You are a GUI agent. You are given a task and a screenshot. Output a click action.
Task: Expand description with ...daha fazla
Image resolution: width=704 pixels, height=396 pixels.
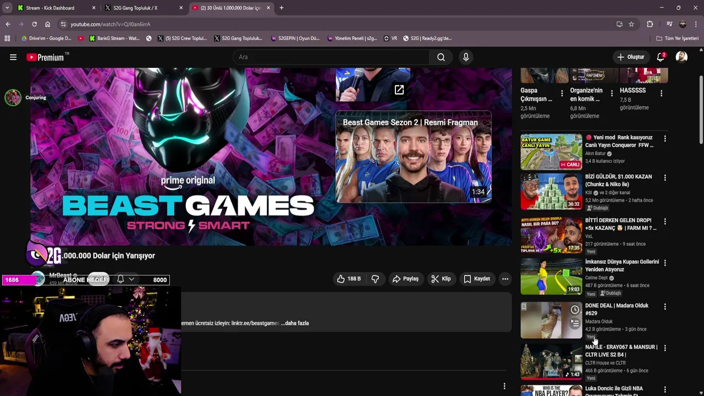(295, 323)
